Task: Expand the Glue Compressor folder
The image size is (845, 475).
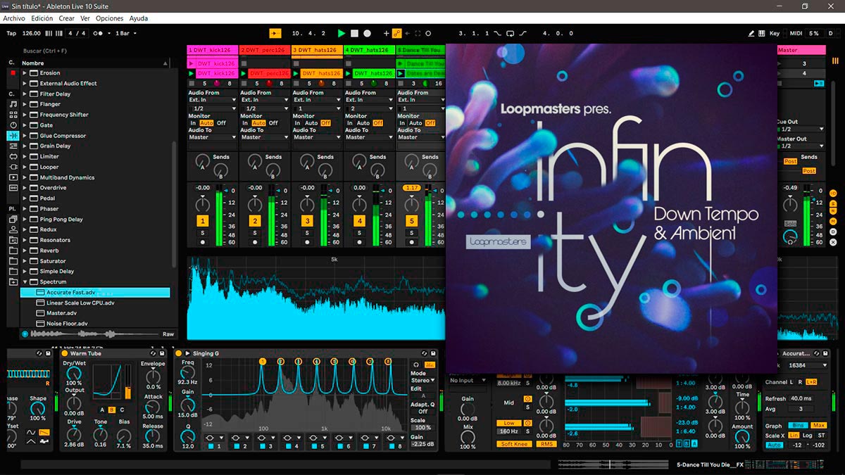Action: (x=25, y=136)
